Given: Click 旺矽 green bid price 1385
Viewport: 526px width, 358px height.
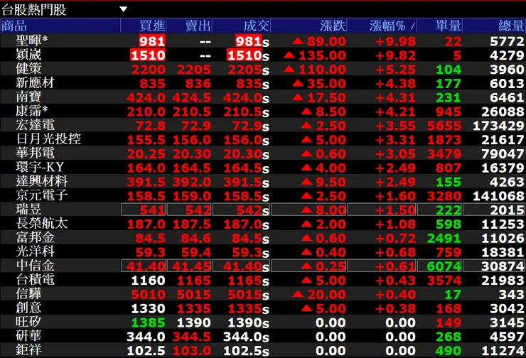Looking at the screenshot, I should click(x=148, y=322).
